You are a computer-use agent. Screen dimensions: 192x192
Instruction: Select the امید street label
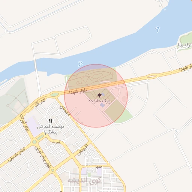point(56,142)
